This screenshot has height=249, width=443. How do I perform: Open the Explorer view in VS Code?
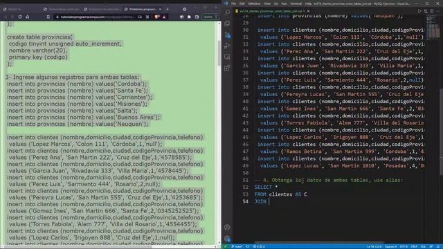click(x=227, y=24)
